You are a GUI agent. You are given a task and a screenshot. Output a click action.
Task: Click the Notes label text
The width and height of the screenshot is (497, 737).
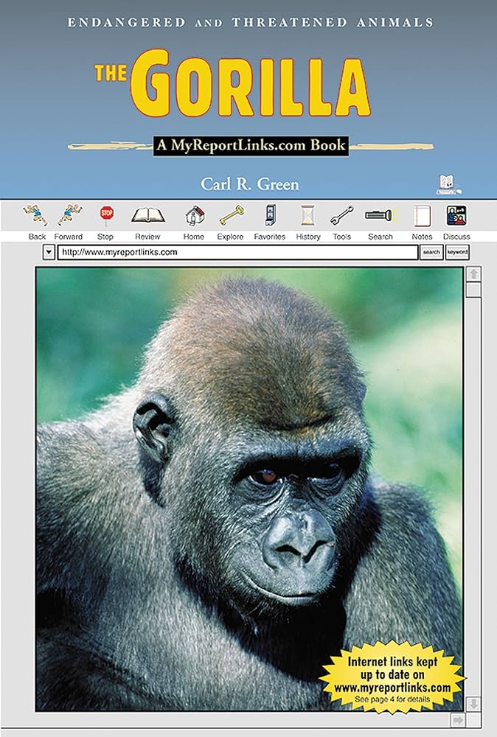pyautogui.click(x=422, y=237)
